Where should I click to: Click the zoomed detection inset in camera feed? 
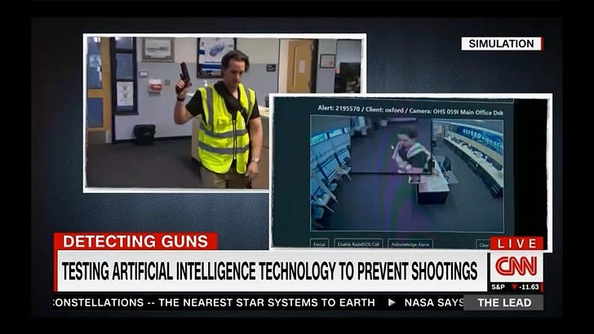391,145
